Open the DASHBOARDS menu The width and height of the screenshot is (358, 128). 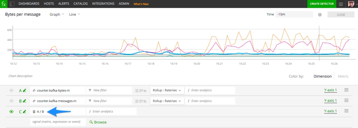[x=29, y=4]
